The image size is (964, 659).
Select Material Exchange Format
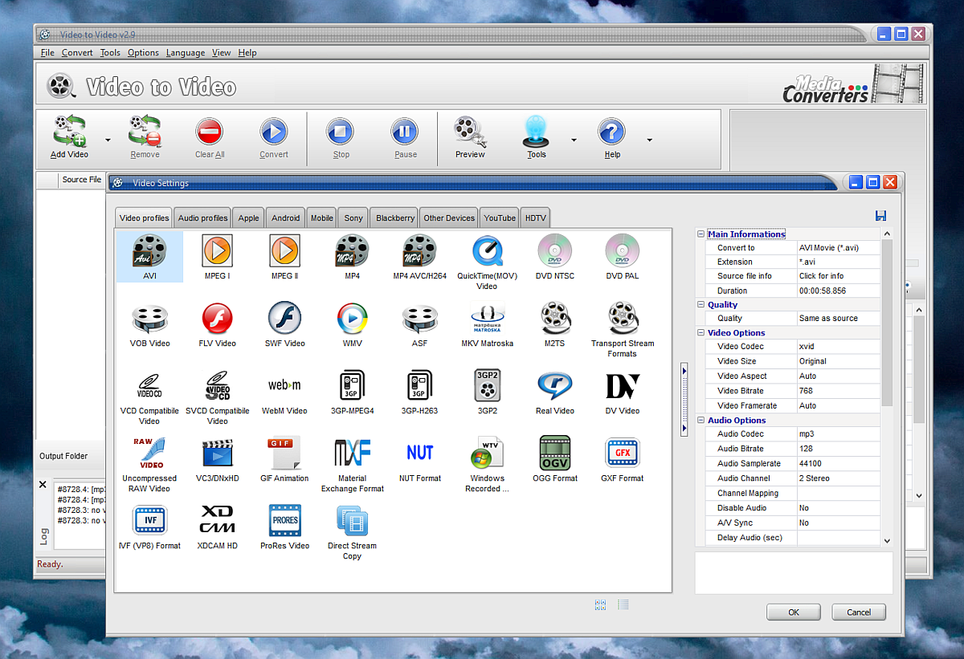coord(352,465)
